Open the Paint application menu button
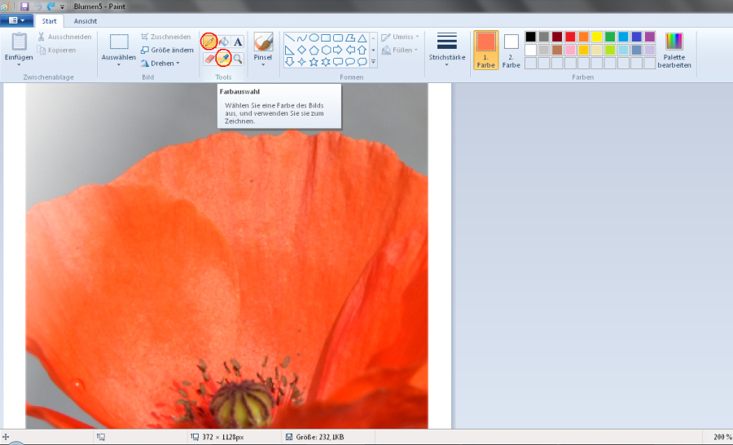The width and height of the screenshot is (733, 445). point(16,20)
